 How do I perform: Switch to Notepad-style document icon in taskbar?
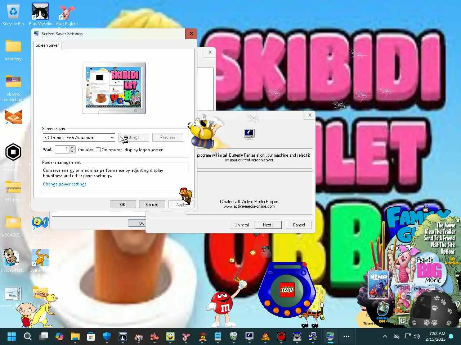(x=218, y=336)
